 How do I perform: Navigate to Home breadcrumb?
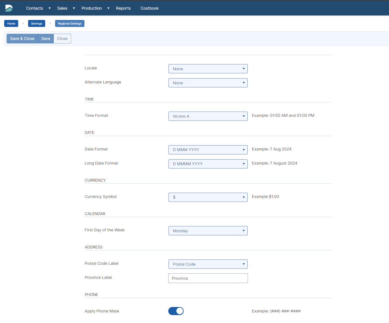[x=11, y=23]
